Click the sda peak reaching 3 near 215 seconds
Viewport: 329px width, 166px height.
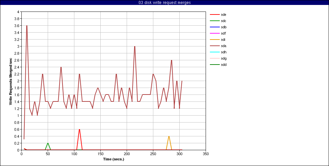click(x=135, y=46)
